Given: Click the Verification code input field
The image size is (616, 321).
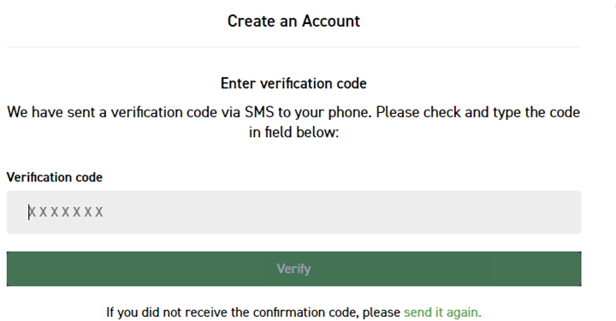Looking at the screenshot, I should pyautogui.click(x=293, y=212).
